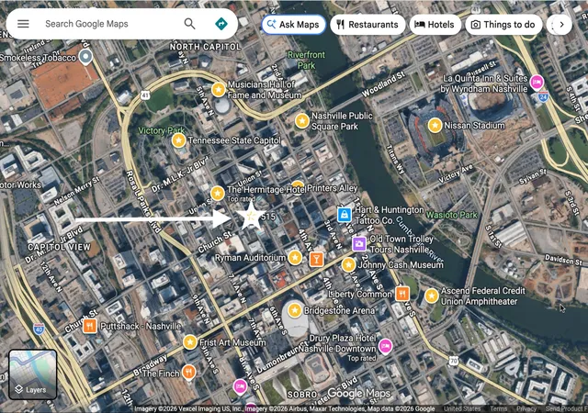Viewport: 588px width, 413px height.
Task: Click the Terms link in footer
Action: click(x=498, y=409)
